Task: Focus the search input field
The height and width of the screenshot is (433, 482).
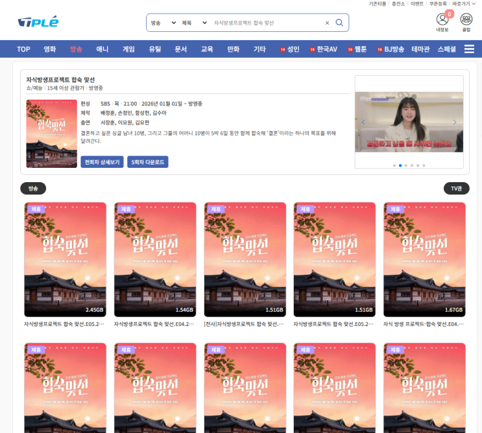Action: point(267,23)
